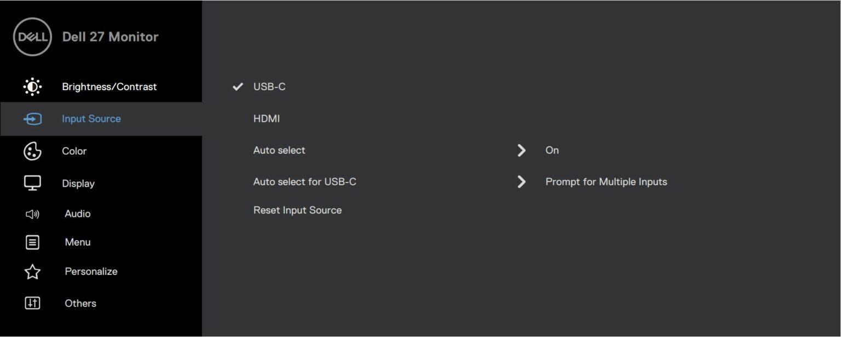
Task: Open Auto select for USB-C options
Action: pyautogui.click(x=521, y=182)
